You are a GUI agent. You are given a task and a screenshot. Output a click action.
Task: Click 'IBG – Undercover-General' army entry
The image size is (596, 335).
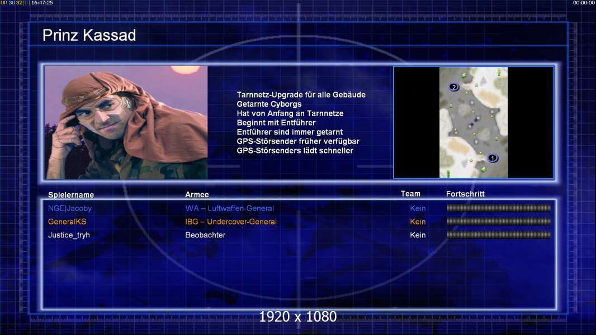coord(231,222)
